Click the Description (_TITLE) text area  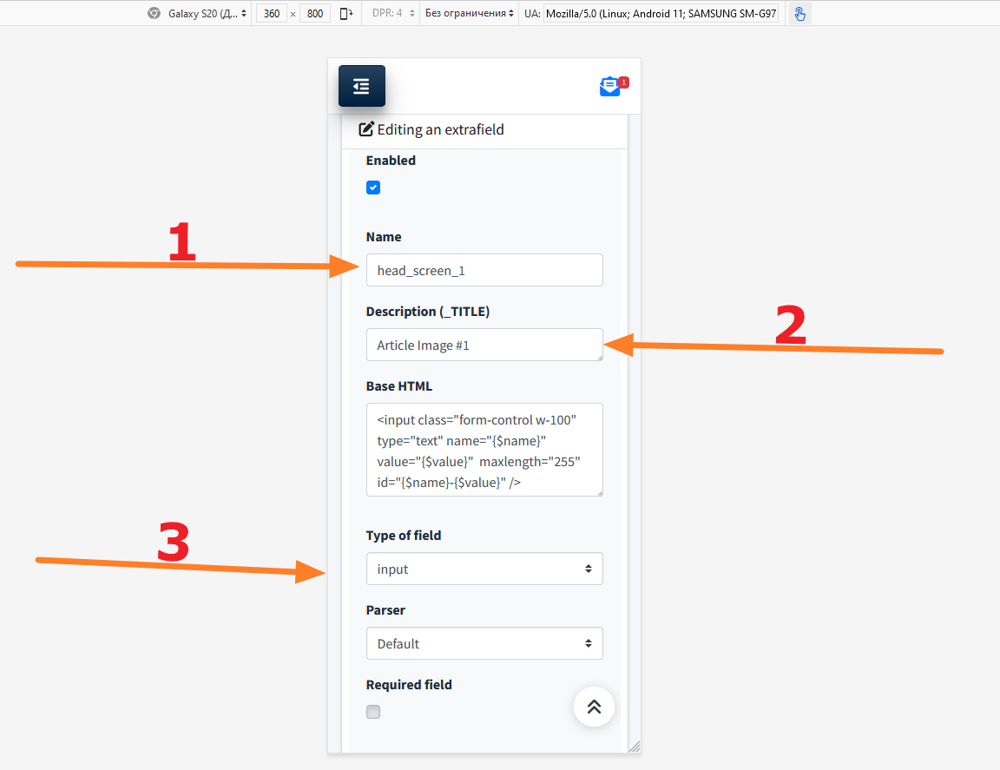(x=484, y=346)
